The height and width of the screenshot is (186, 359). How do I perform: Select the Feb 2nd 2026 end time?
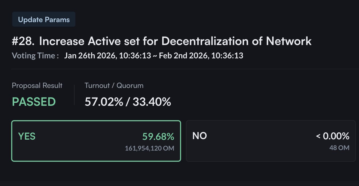pos(201,56)
